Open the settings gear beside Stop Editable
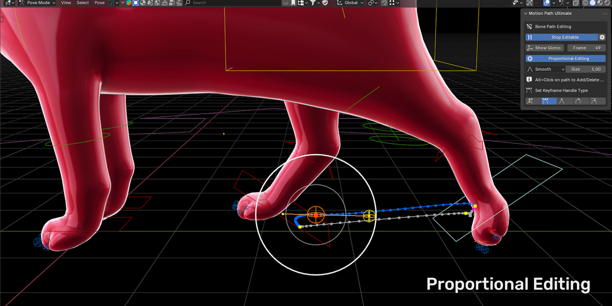This screenshot has height=306, width=612. (602, 37)
